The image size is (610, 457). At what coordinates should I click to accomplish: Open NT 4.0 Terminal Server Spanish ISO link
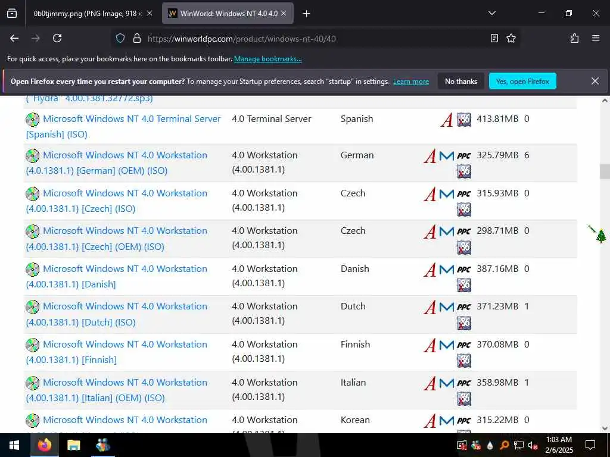[x=123, y=126]
